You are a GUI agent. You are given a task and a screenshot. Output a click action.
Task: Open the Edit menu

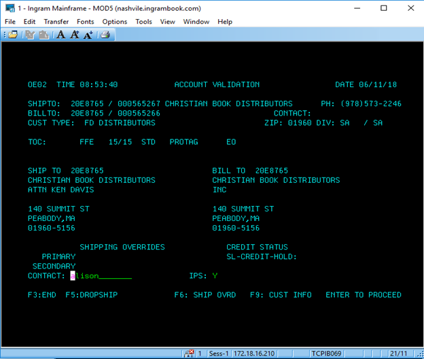[29, 22]
